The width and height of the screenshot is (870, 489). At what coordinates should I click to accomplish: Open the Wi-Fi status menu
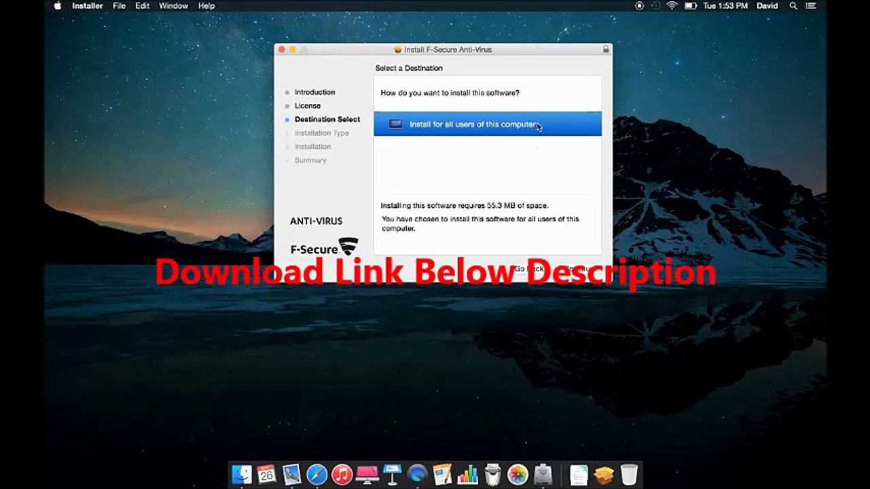(672, 6)
